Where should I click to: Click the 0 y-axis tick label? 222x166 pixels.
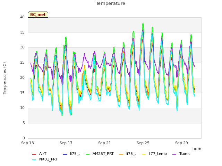[x=24, y=138]
